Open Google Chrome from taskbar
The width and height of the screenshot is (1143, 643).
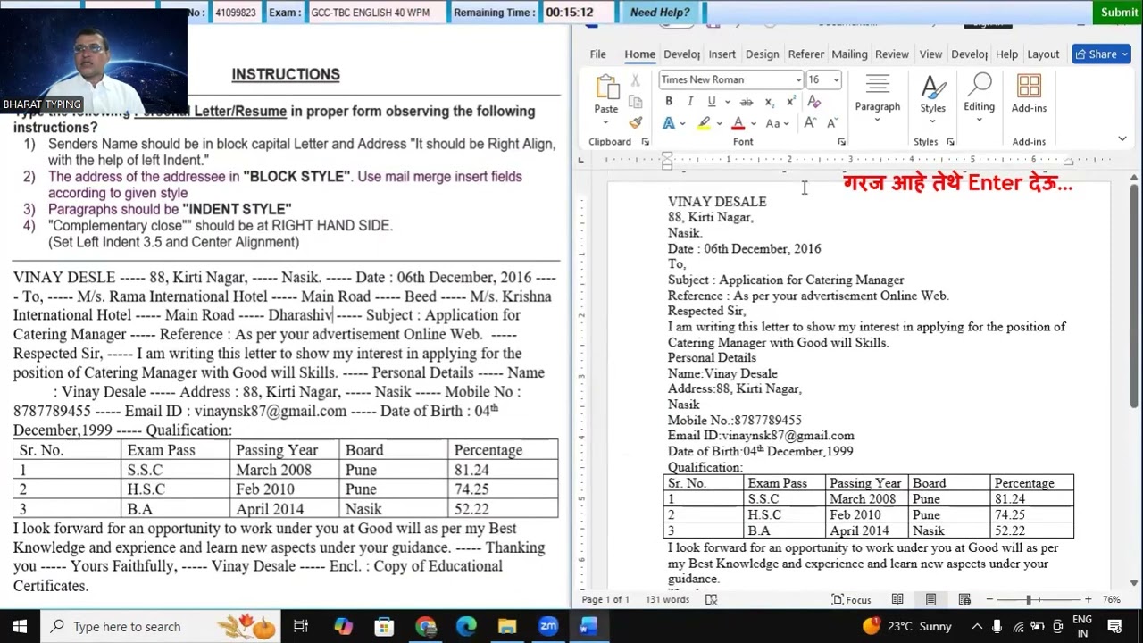[425, 626]
